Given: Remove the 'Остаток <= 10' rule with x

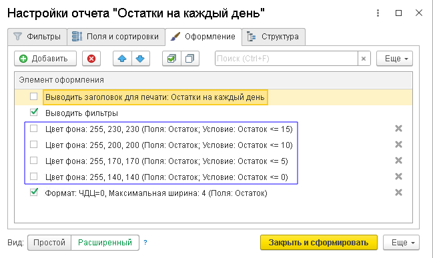Looking at the screenshot, I should point(398,144).
